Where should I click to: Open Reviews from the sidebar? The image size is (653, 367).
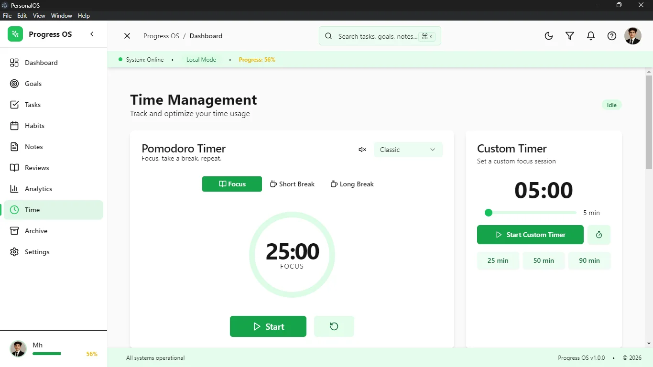(x=54, y=168)
